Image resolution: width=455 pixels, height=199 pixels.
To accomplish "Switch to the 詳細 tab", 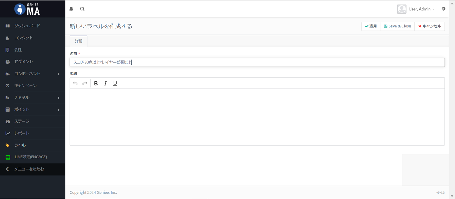I will pos(79,41).
